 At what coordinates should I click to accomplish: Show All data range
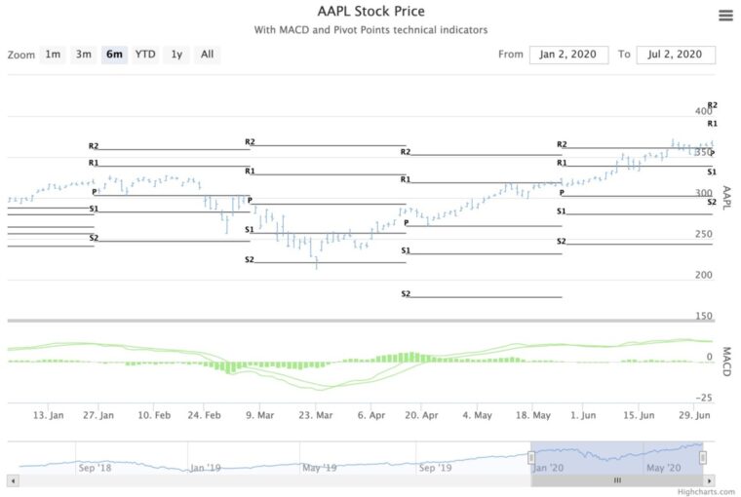pyautogui.click(x=207, y=55)
